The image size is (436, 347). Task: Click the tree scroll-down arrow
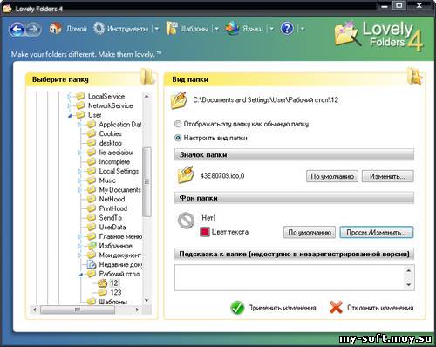pyautogui.click(x=146, y=300)
